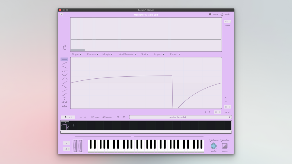
Task: Remove frame with the minus button
Action: click(81, 117)
